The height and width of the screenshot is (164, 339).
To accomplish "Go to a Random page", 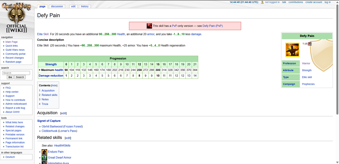I will click(x=14, y=62).
